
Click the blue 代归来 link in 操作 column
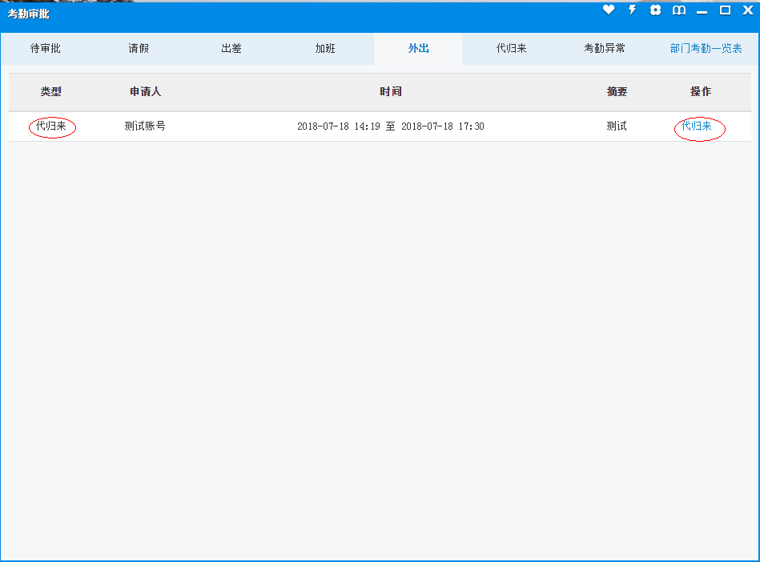point(697,126)
